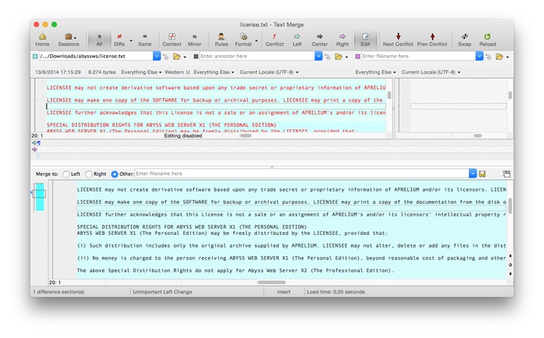Click the 'Enter ancestor here' field
The height and width of the screenshot is (338, 544).
(257, 56)
